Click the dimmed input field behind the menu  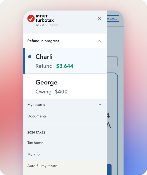pyautogui.click(x=112, y=61)
